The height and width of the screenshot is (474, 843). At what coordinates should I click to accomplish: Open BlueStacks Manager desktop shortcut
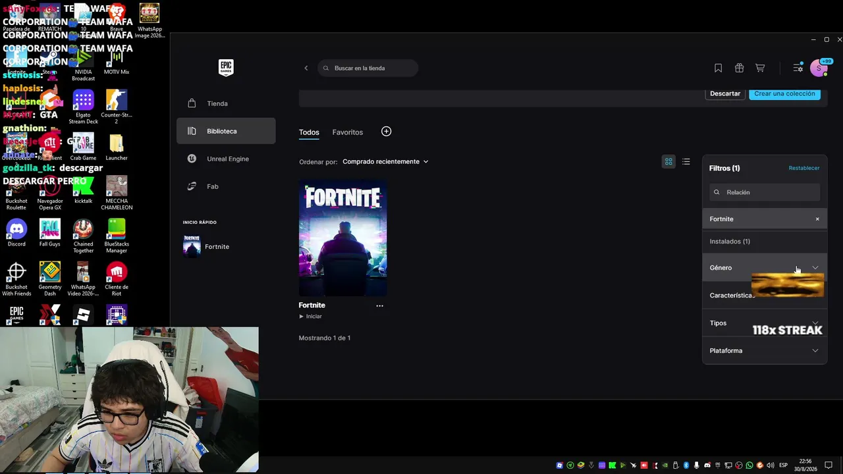click(117, 236)
